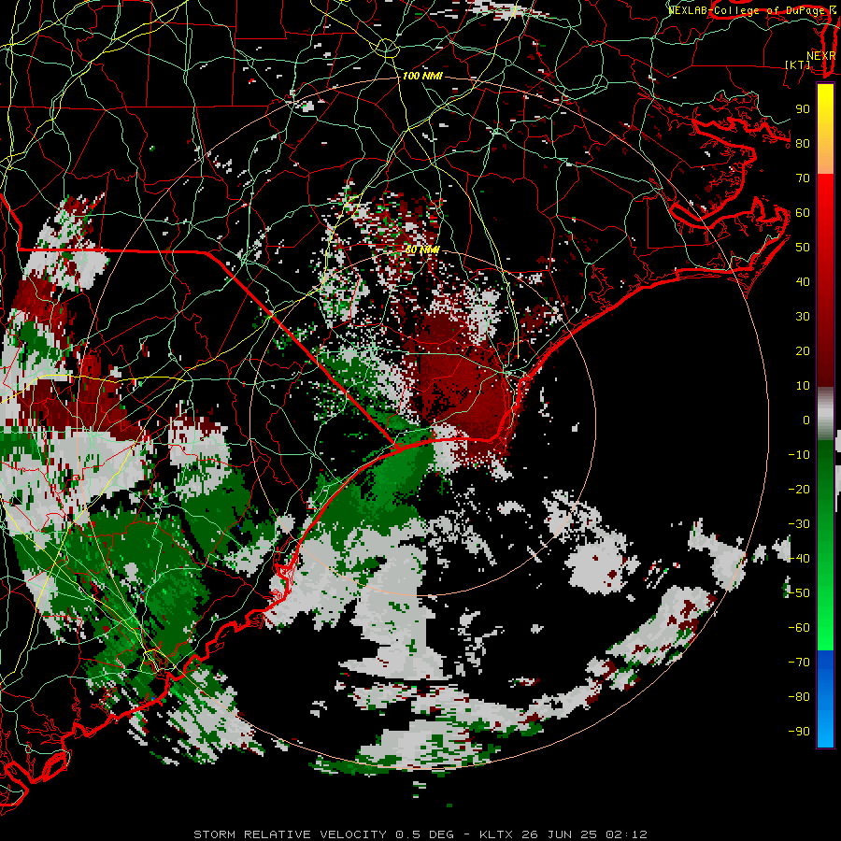Click the -40 value on velocity scale
The height and width of the screenshot is (841, 841).
coord(799,559)
